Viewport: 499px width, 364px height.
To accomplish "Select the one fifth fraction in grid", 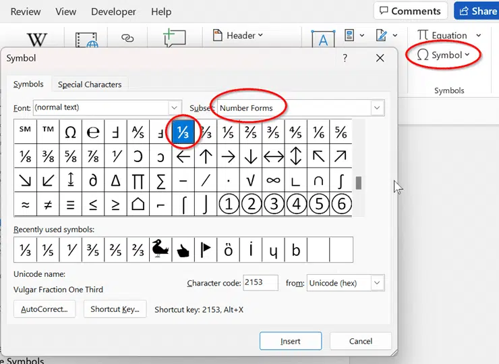I will (x=228, y=132).
